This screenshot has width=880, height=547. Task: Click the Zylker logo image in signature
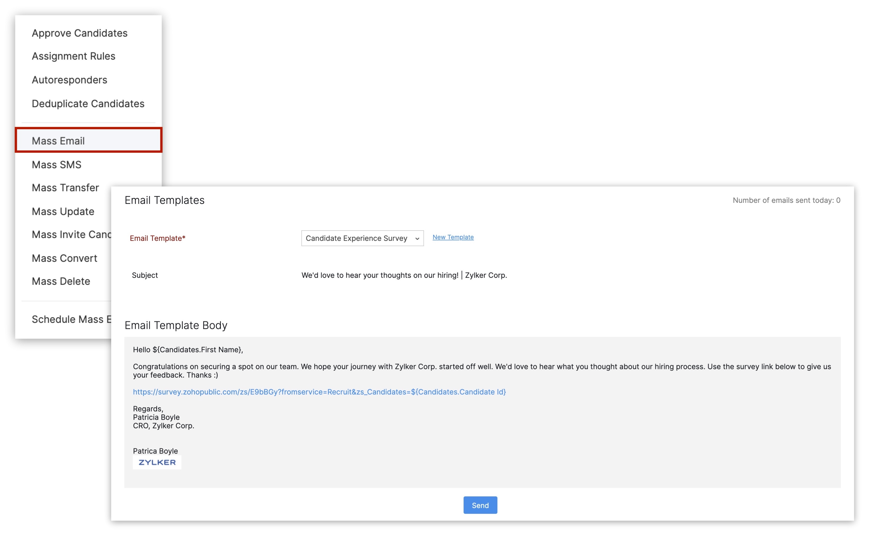(x=157, y=462)
